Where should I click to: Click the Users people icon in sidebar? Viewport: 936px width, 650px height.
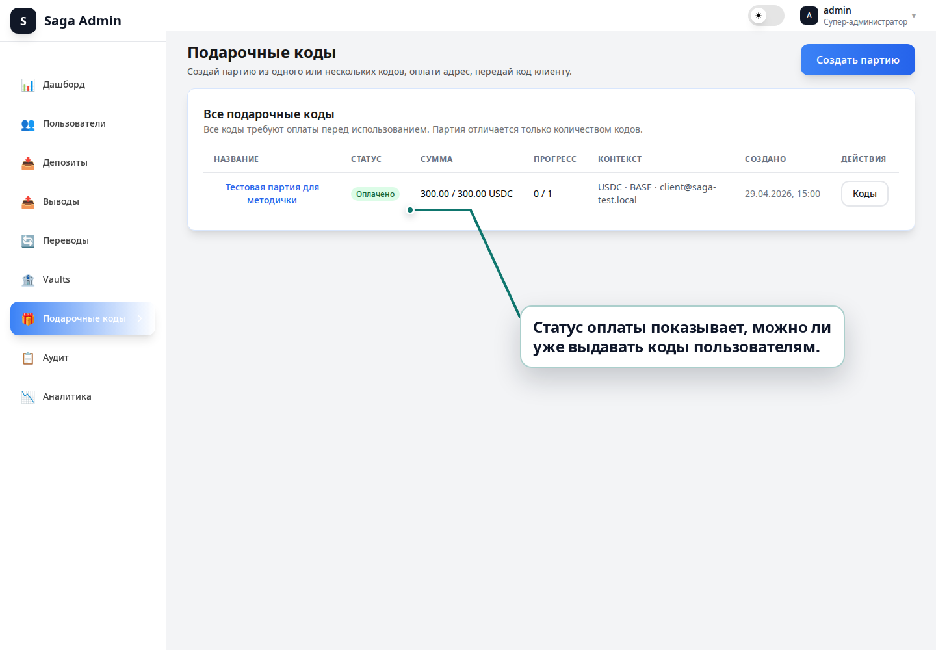pyautogui.click(x=28, y=124)
